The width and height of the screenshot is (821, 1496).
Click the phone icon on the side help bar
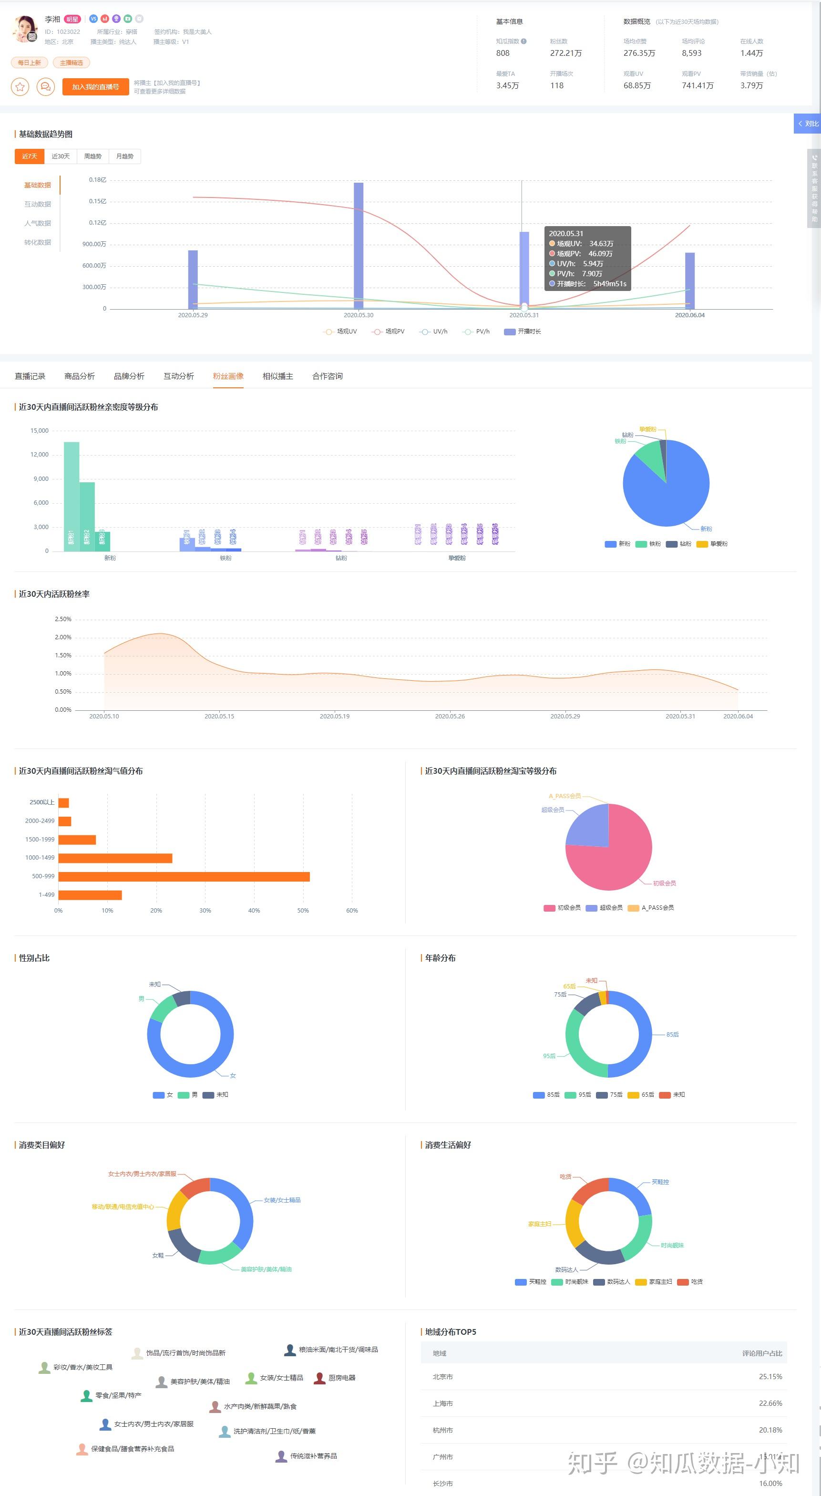(814, 157)
